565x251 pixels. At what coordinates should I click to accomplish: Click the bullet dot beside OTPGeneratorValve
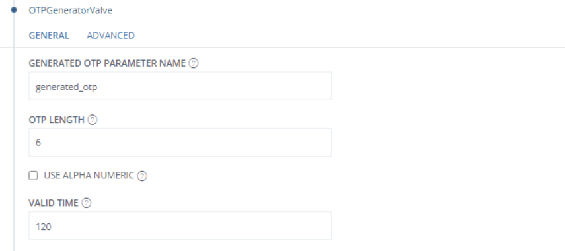(x=14, y=10)
